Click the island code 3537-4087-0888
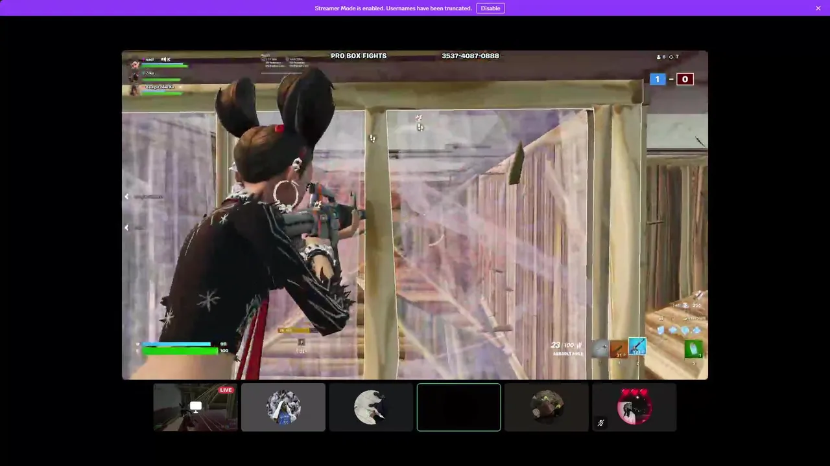The width and height of the screenshot is (830, 466). (x=470, y=56)
